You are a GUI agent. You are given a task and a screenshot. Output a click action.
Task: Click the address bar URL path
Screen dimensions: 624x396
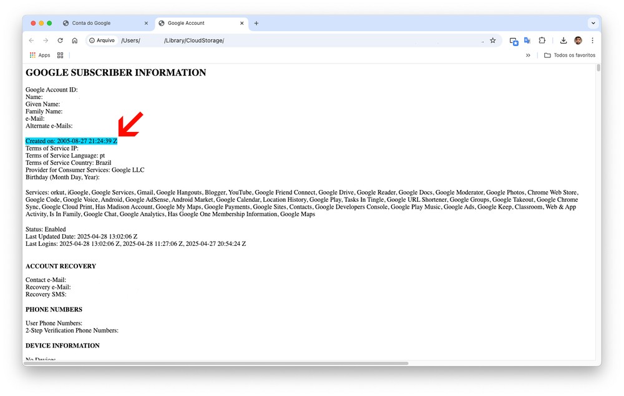coord(173,40)
